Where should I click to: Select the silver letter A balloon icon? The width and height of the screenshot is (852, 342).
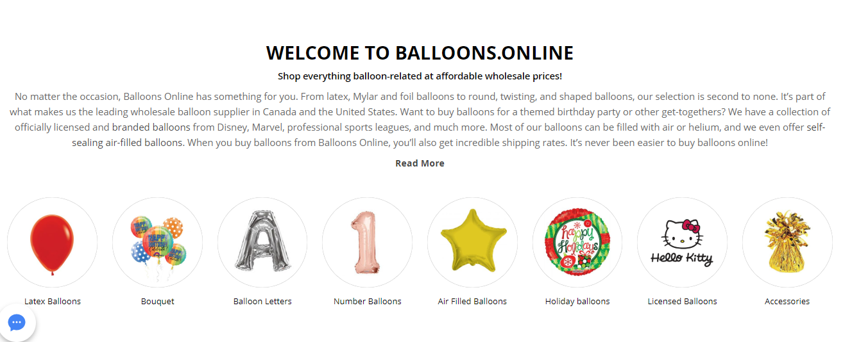[262, 243]
